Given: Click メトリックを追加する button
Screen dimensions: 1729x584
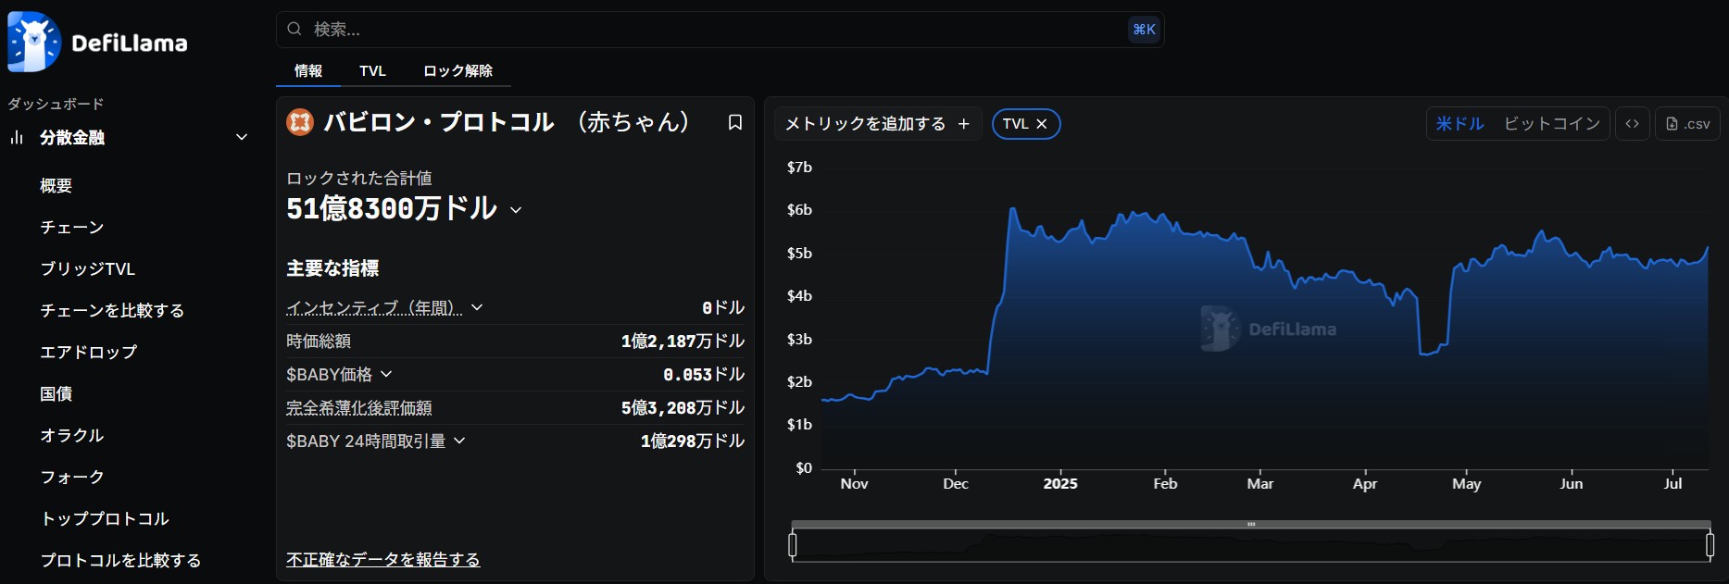Looking at the screenshot, I should point(878,123).
